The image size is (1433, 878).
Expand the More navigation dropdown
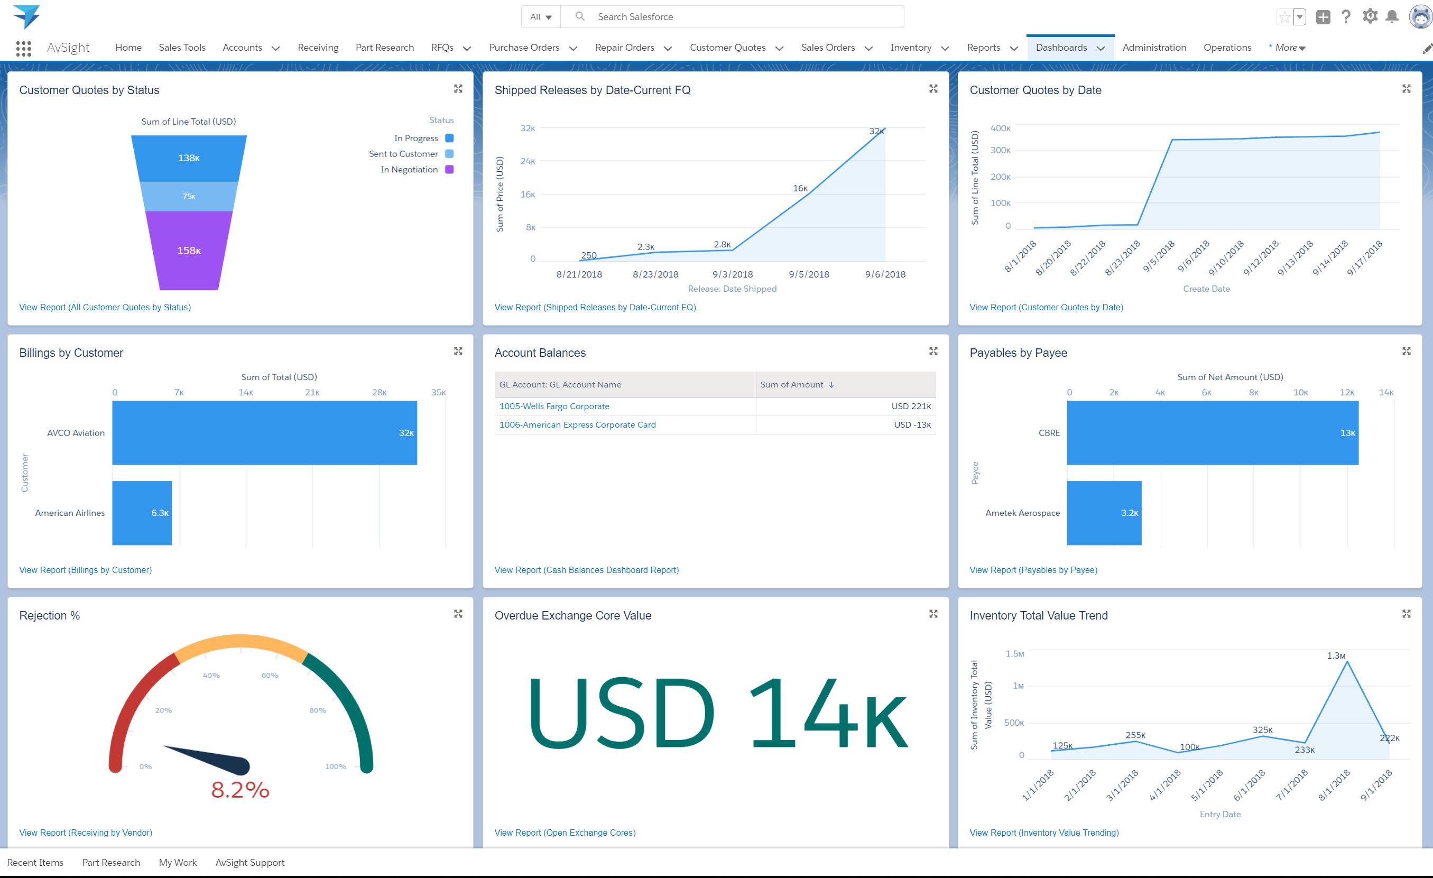point(1287,48)
